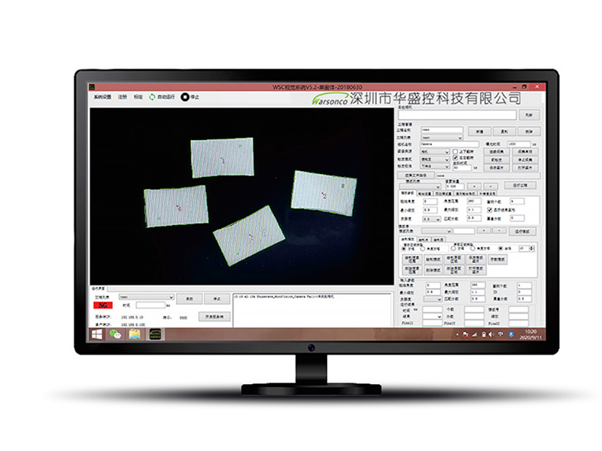Open File Explorer from the taskbar

tap(135, 334)
